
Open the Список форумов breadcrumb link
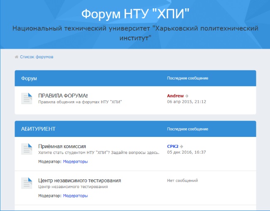(37, 57)
